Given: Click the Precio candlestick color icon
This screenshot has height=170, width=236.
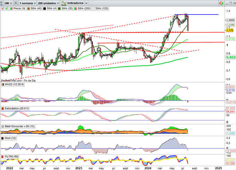Looking at the screenshot, I should [11, 9].
